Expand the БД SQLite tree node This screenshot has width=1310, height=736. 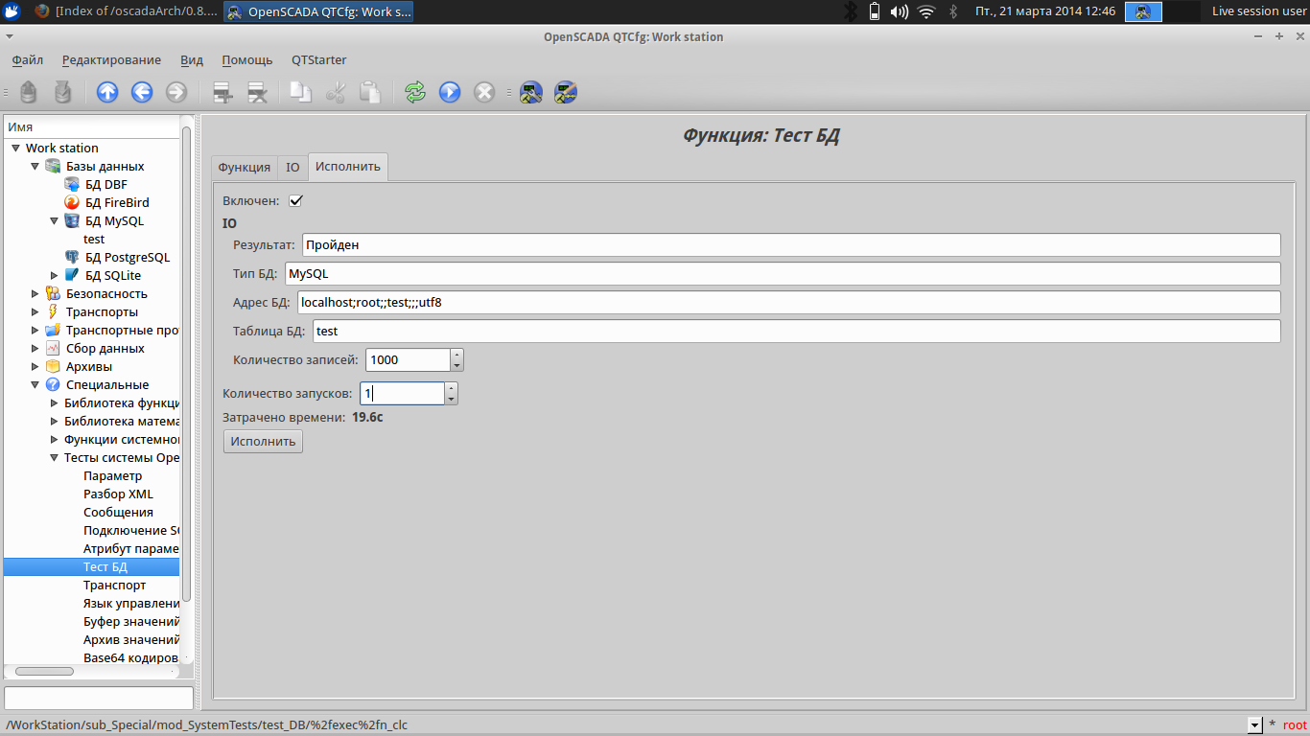[55, 276]
